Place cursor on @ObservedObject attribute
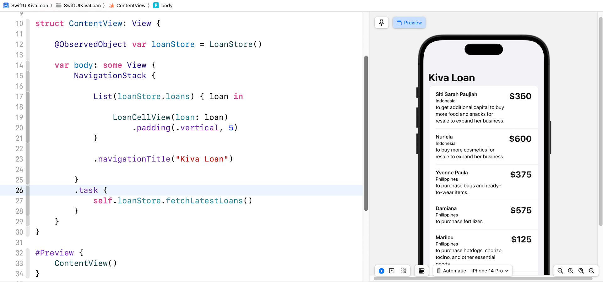 tap(91, 44)
